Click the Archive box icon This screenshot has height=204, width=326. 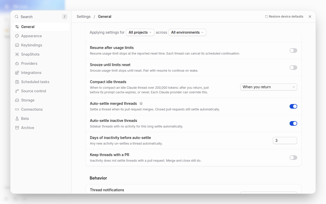17,128
